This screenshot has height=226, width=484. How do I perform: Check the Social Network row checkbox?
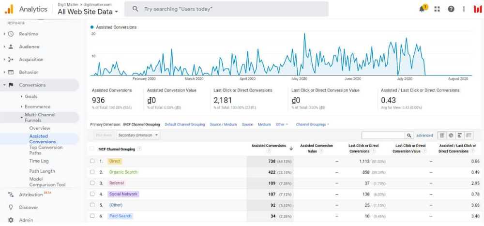92,194
